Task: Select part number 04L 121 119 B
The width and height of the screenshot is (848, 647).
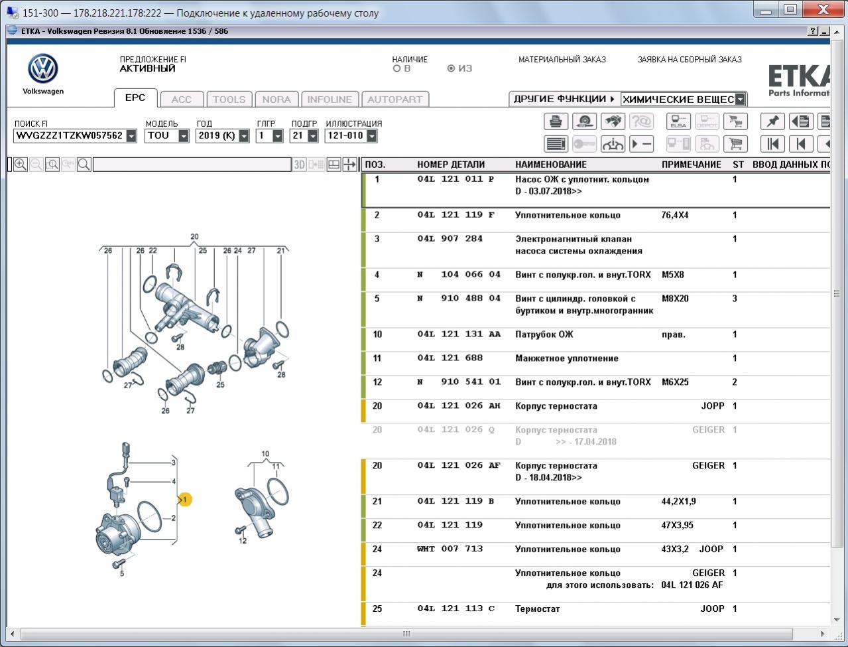Action: point(456,502)
